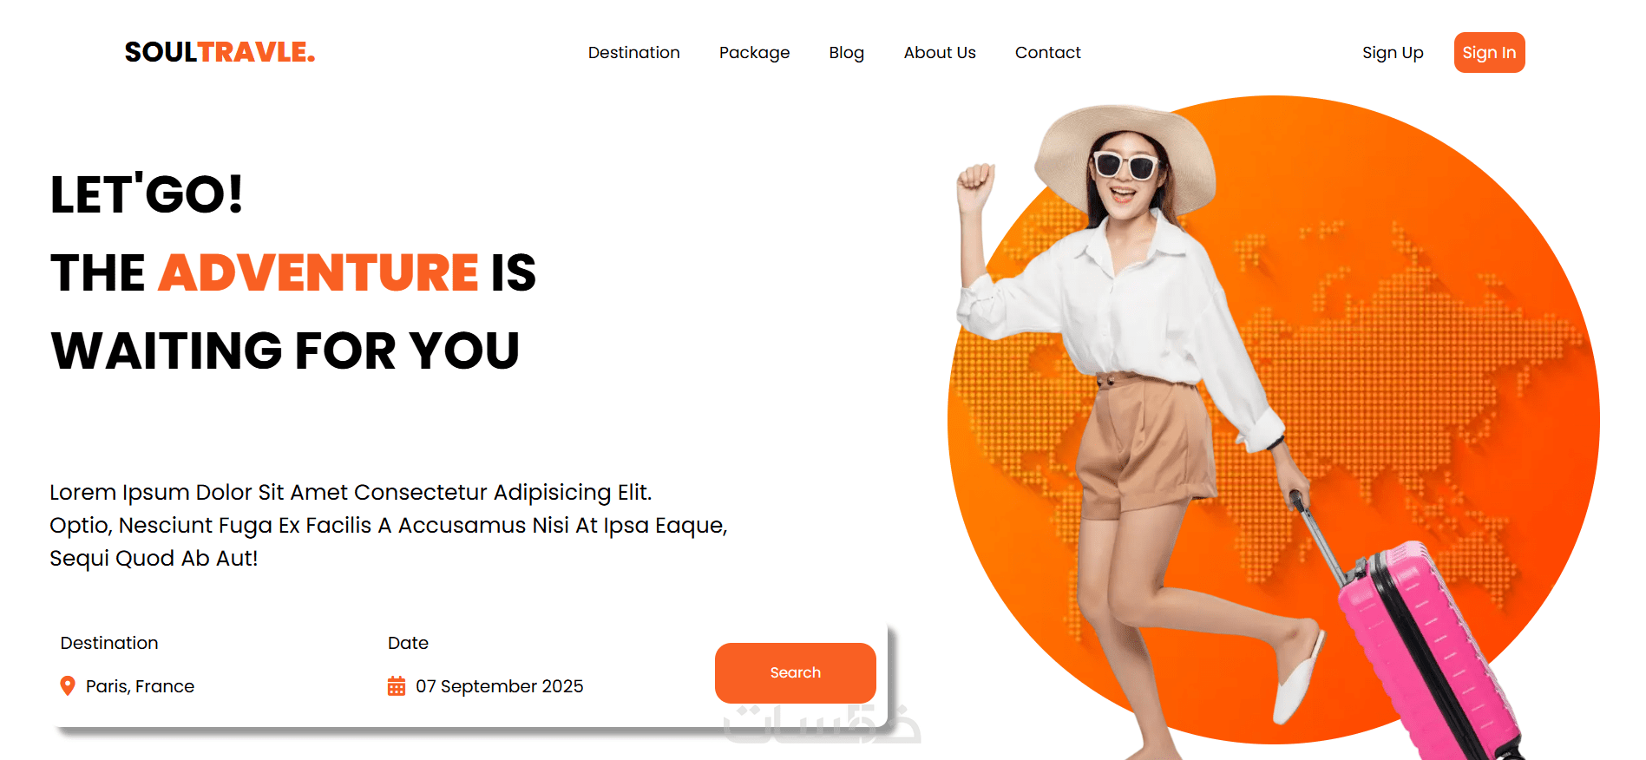Screen dimensions: 1646x760
Task: Visit the About Us page
Action: coord(940,52)
